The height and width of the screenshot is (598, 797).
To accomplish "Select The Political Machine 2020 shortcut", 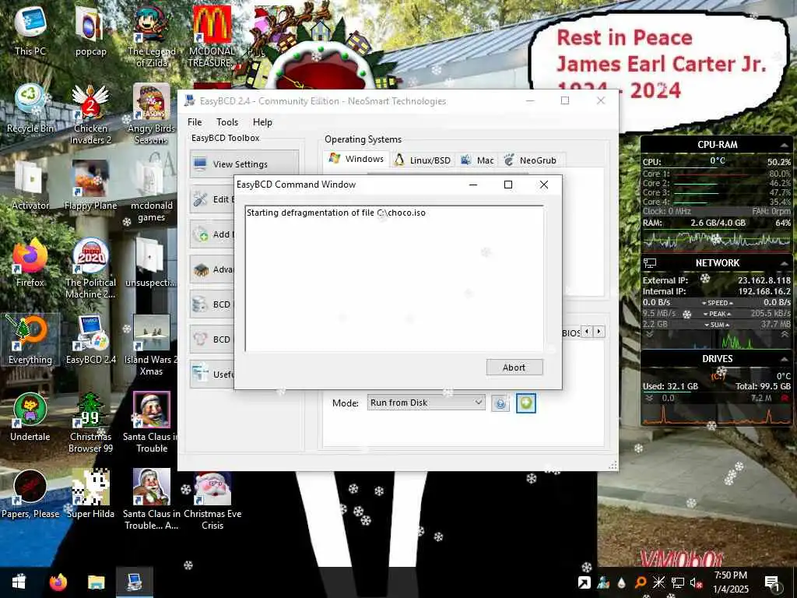I will [90, 269].
